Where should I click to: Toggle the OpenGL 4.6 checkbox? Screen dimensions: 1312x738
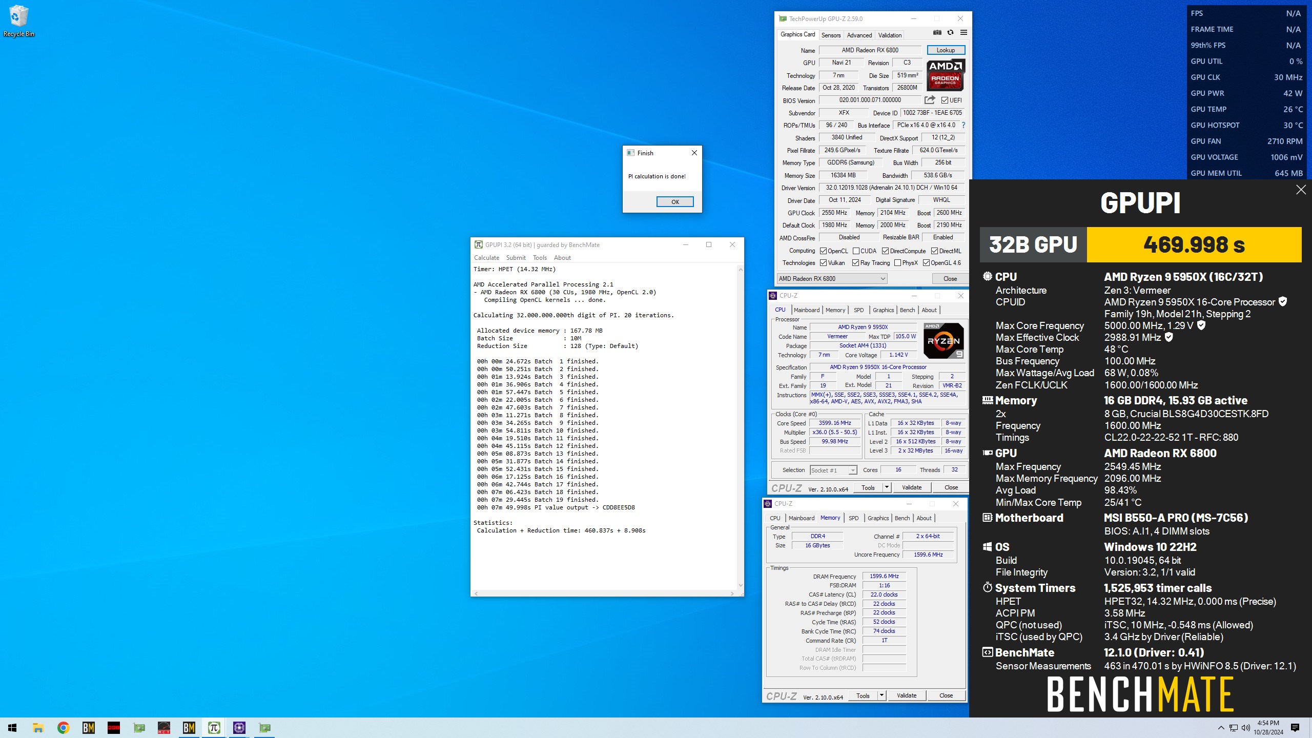click(x=926, y=263)
